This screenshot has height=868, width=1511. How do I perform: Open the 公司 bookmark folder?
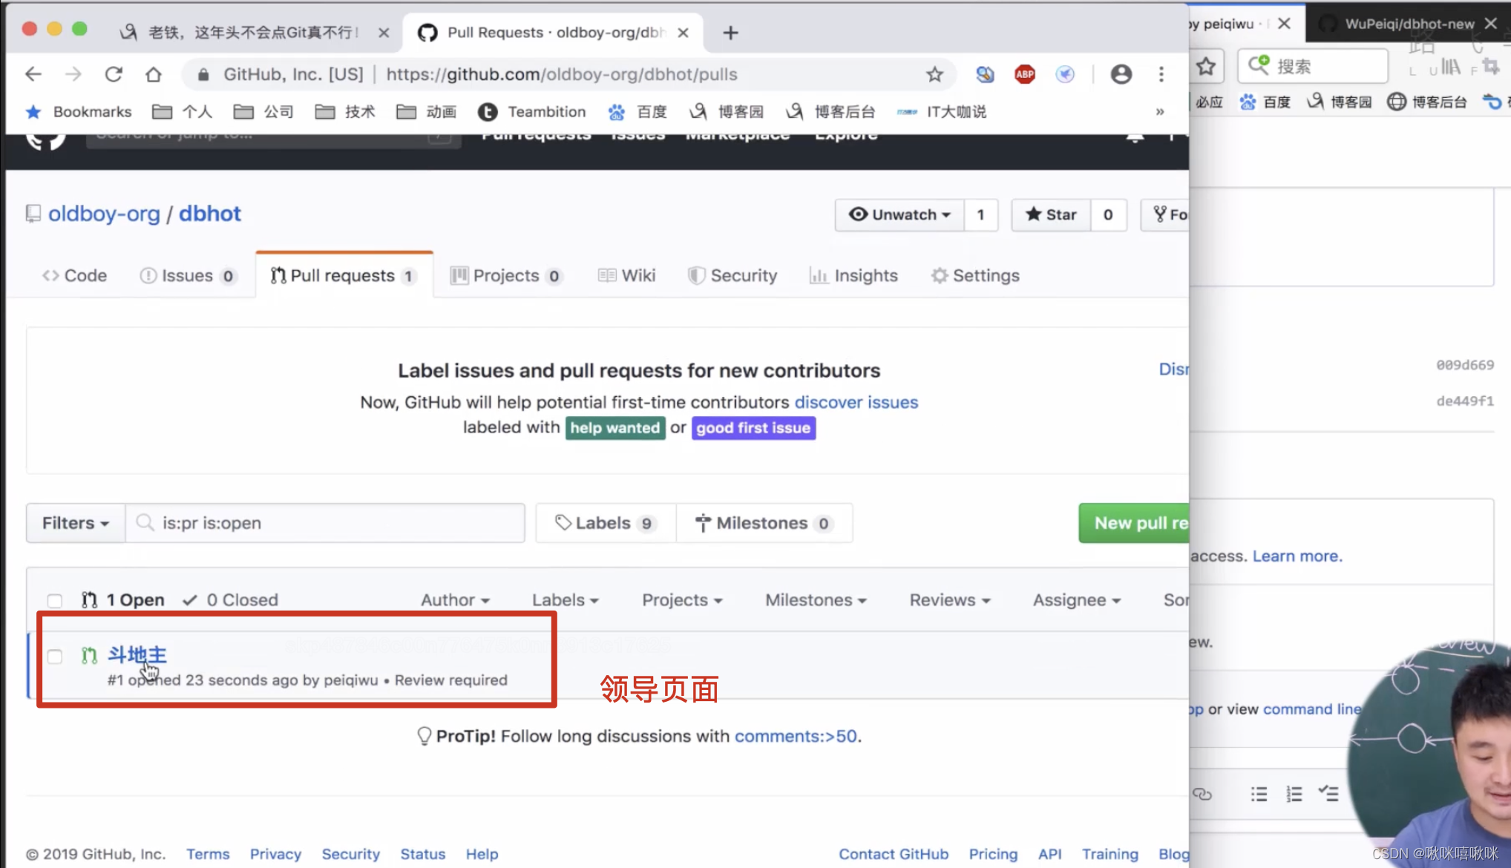point(263,112)
